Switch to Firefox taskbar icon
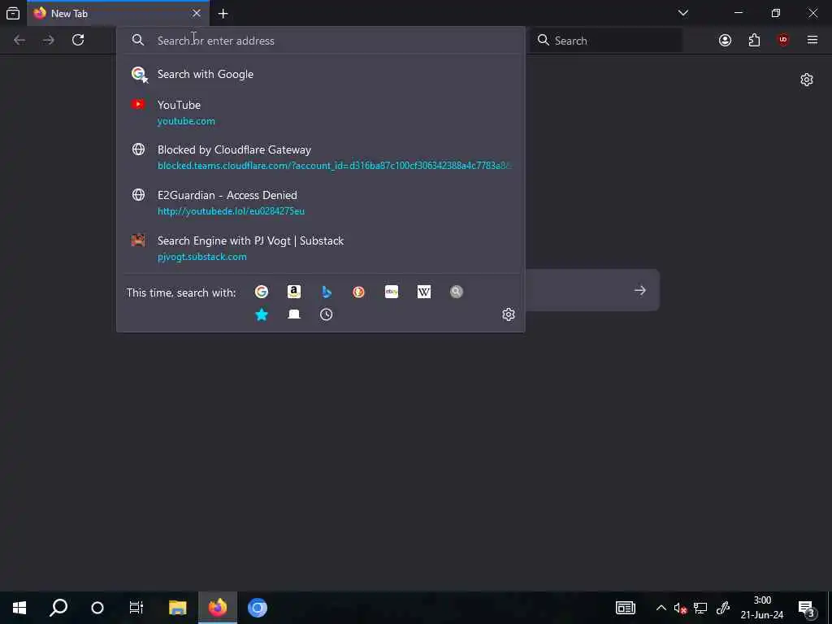832x624 pixels. click(x=218, y=608)
